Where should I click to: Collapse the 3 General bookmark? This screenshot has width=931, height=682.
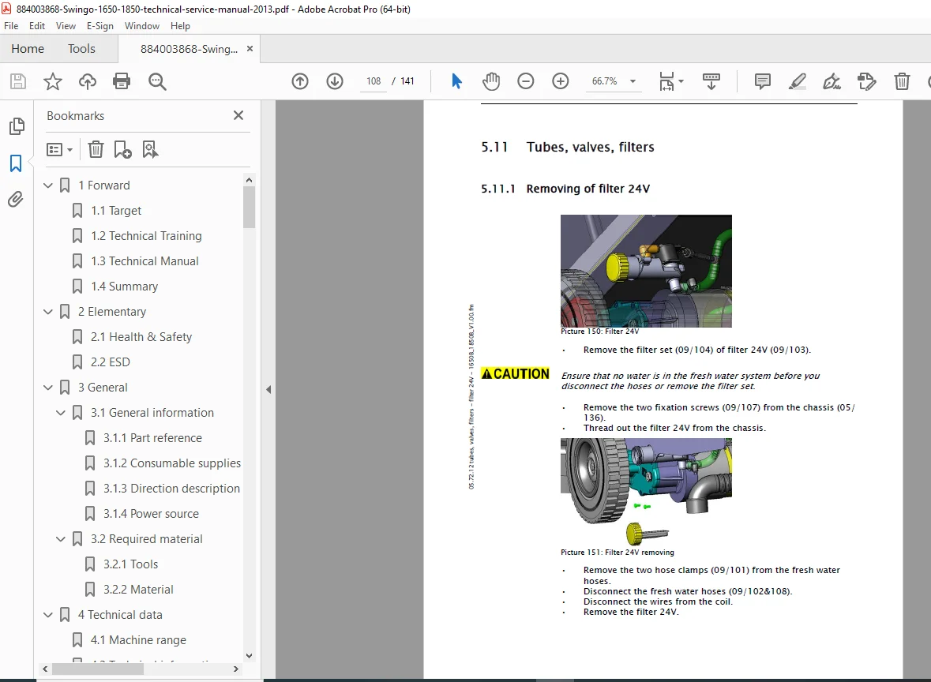[x=48, y=388]
